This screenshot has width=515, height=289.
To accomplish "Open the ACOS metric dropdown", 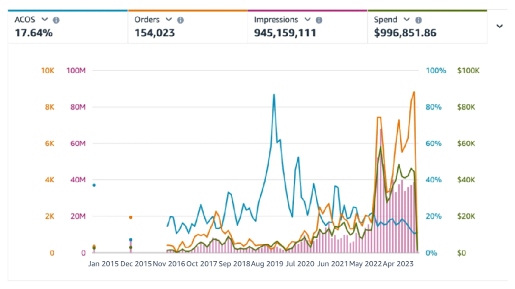I will click(44, 19).
